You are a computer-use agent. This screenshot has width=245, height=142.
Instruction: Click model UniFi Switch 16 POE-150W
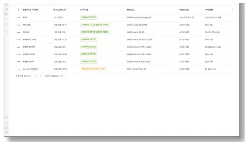pos(140,40)
